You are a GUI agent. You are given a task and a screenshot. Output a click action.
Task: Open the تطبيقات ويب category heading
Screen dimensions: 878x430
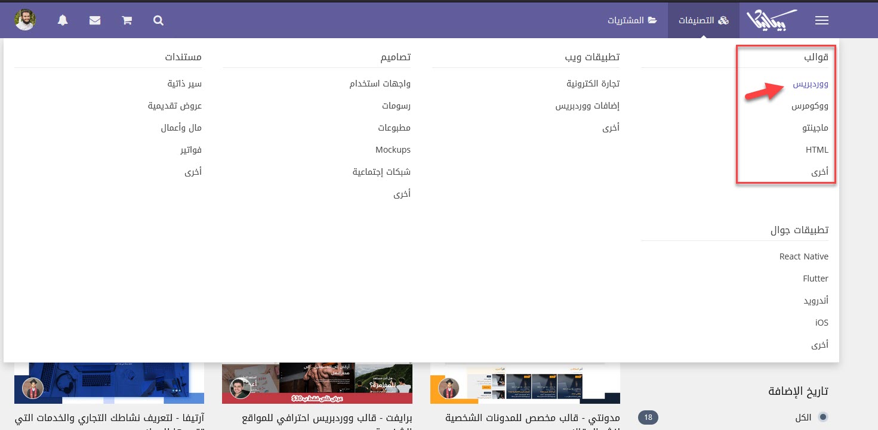[592, 57]
